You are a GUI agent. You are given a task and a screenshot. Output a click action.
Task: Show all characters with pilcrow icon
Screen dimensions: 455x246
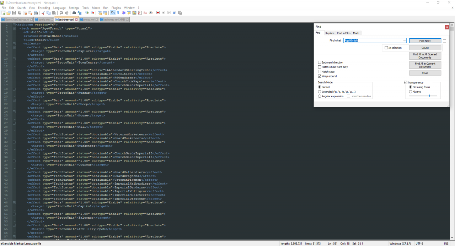pos(118,13)
